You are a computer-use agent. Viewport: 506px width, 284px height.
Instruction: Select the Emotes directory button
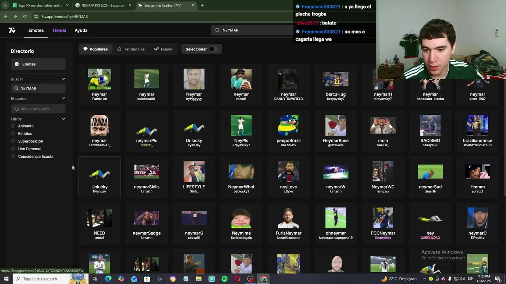38,64
